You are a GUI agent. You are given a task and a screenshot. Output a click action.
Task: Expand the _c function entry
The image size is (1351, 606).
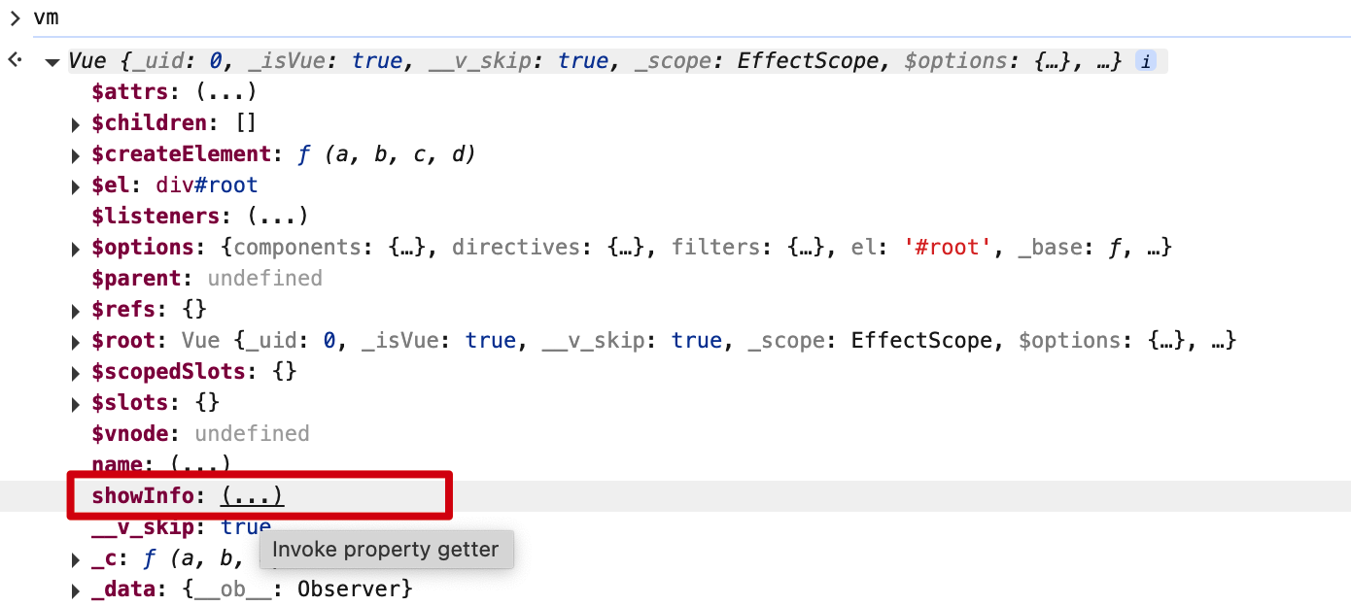(x=76, y=559)
